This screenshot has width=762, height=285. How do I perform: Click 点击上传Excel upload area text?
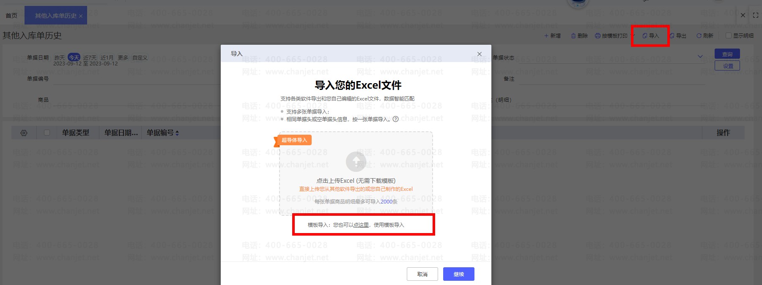(x=356, y=181)
